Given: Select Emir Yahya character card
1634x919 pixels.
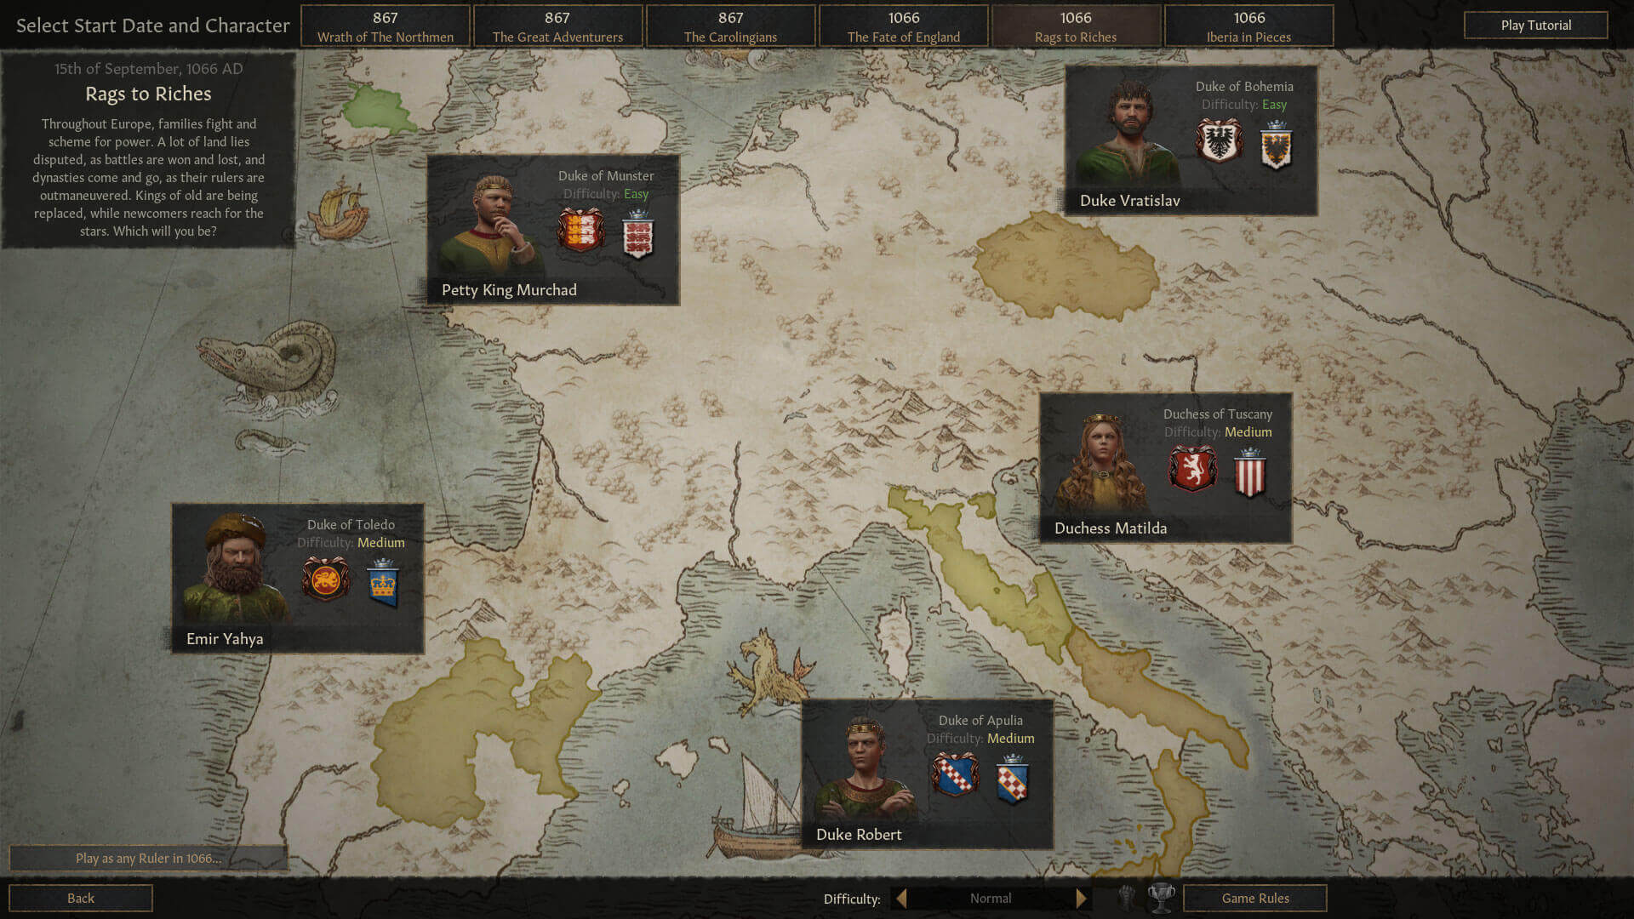Looking at the screenshot, I should [x=298, y=579].
